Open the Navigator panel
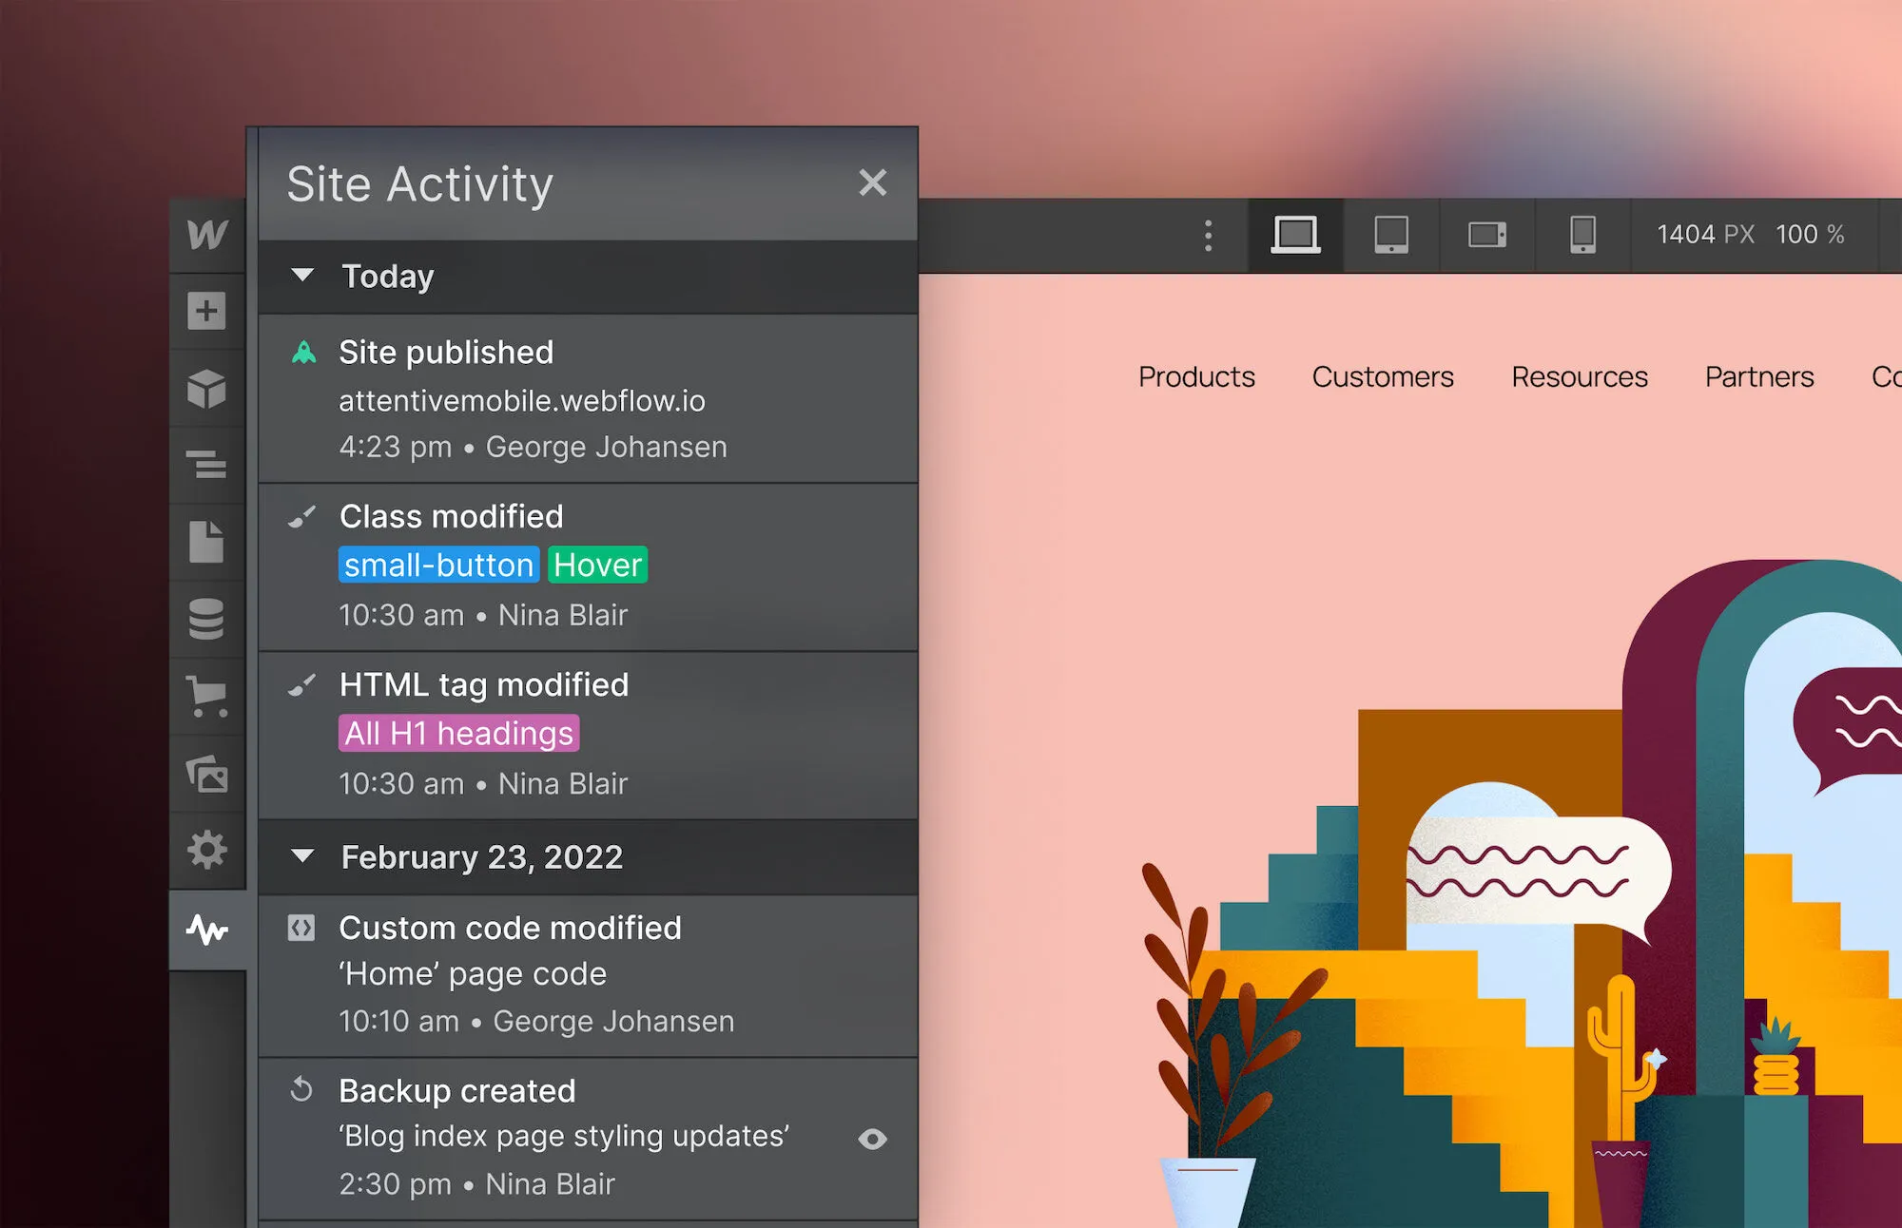This screenshot has height=1228, width=1902. coord(206,465)
